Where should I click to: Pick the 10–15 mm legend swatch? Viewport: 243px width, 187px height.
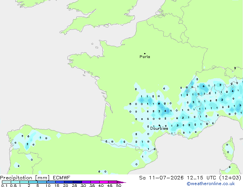pos(51,182)
